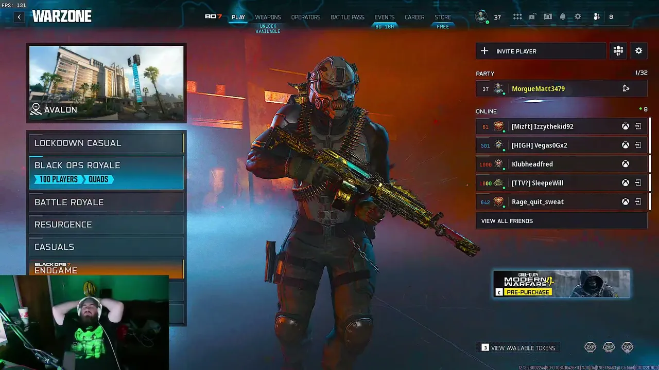The width and height of the screenshot is (659, 370).
Task: Click Xbox icon for [Mizft] Izzythekid92
Action: point(626,126)
